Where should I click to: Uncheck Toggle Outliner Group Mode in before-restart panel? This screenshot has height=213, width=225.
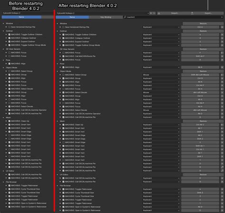(x=9, y=45)
